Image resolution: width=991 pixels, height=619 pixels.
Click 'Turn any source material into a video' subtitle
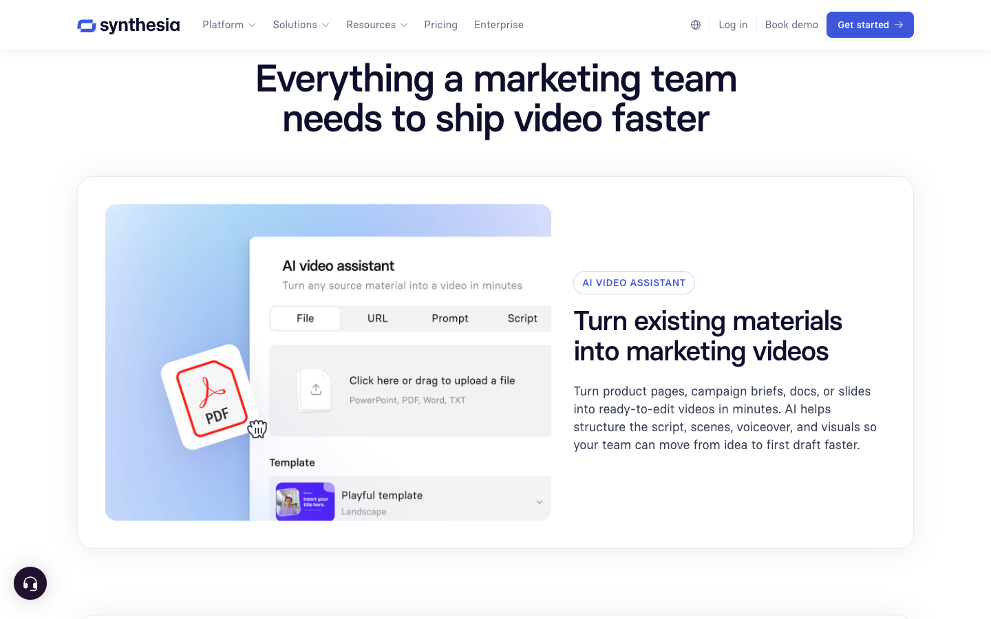pyautogui.click(x=403, y=285)
